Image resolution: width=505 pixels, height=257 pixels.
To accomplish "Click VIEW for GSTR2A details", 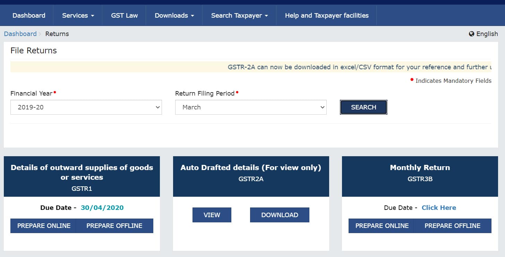I will pos(212,215).
